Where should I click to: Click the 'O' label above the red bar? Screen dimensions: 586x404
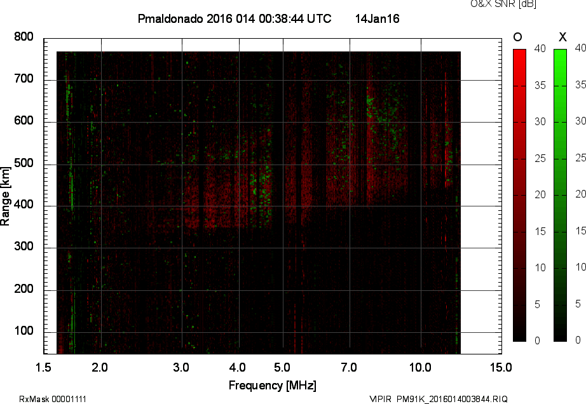coord(517,37)
